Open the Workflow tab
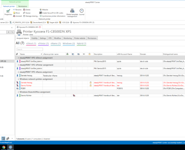 point(58,38)
